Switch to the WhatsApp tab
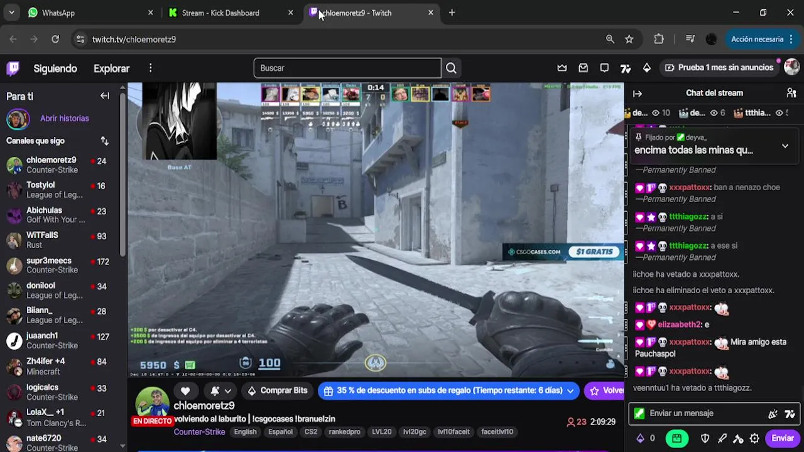 coord(90,13)
